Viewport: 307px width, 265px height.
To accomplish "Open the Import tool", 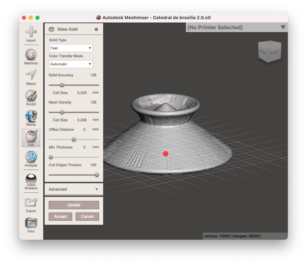I will point(31,34).
